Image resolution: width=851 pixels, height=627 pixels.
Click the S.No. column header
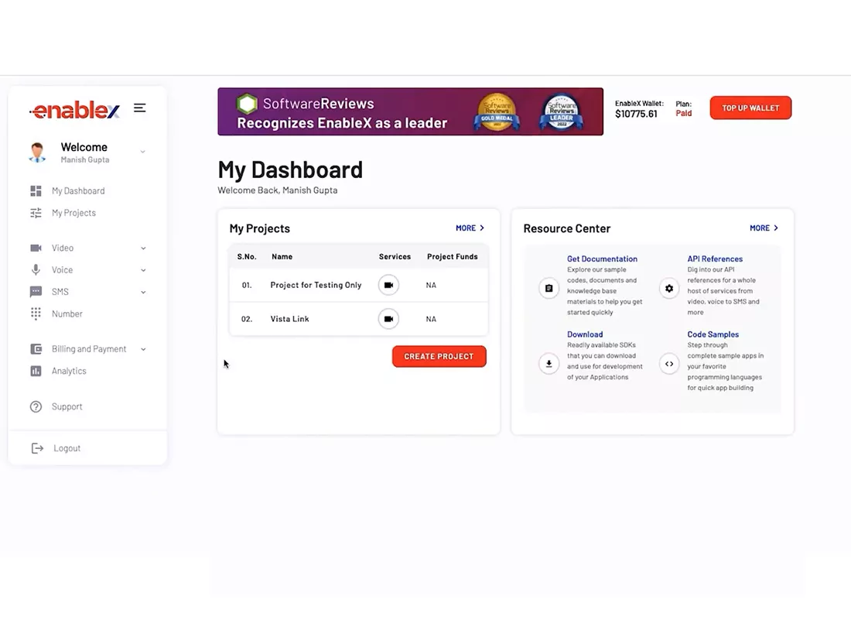pos(247,257)
